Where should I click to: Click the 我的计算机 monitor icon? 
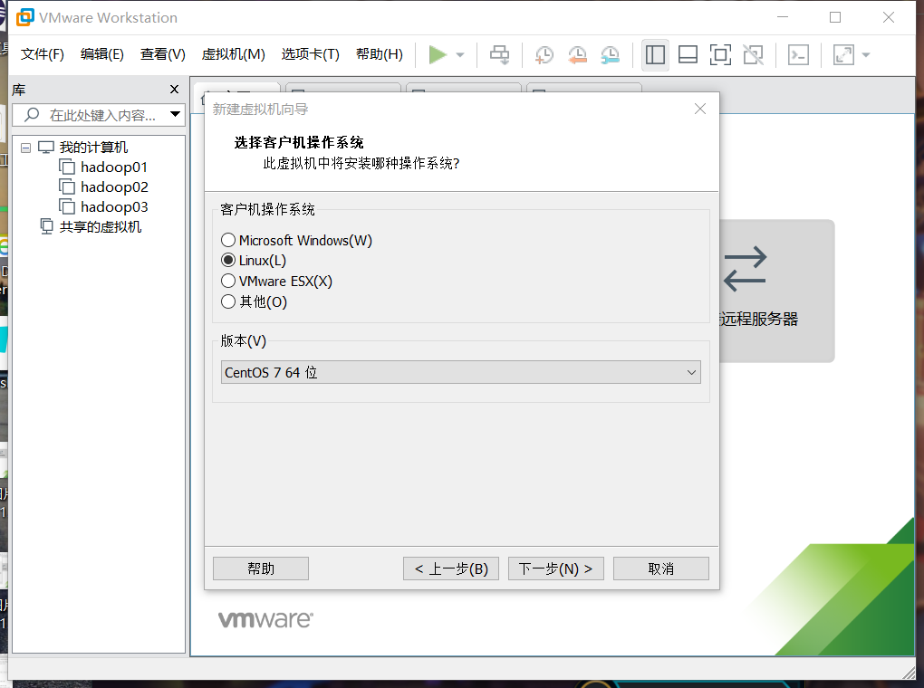pos(46,148)
